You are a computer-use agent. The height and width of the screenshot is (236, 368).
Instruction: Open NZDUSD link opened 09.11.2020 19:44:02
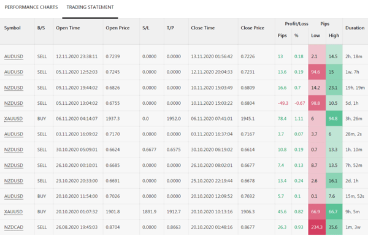coord(13,88)
